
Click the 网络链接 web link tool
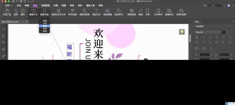click(x=132, y=12)
